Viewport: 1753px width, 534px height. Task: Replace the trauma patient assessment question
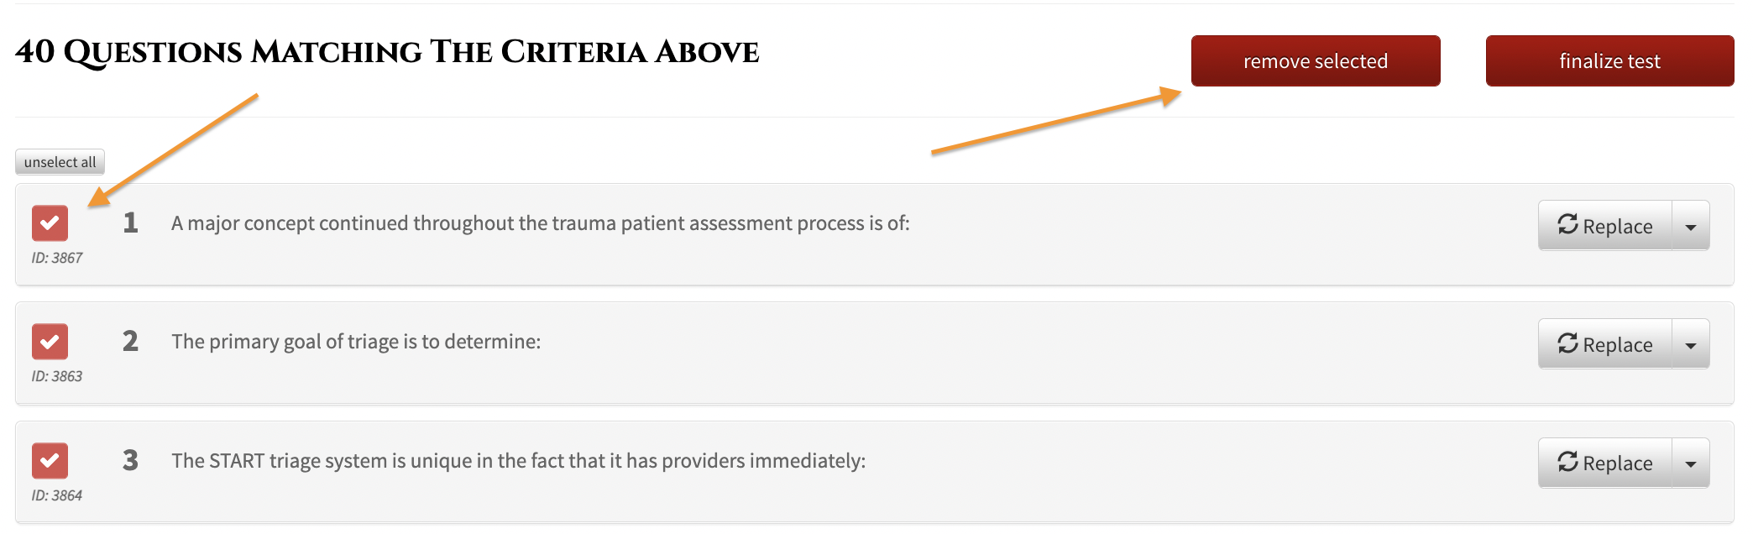click(x=1605, y=226)
